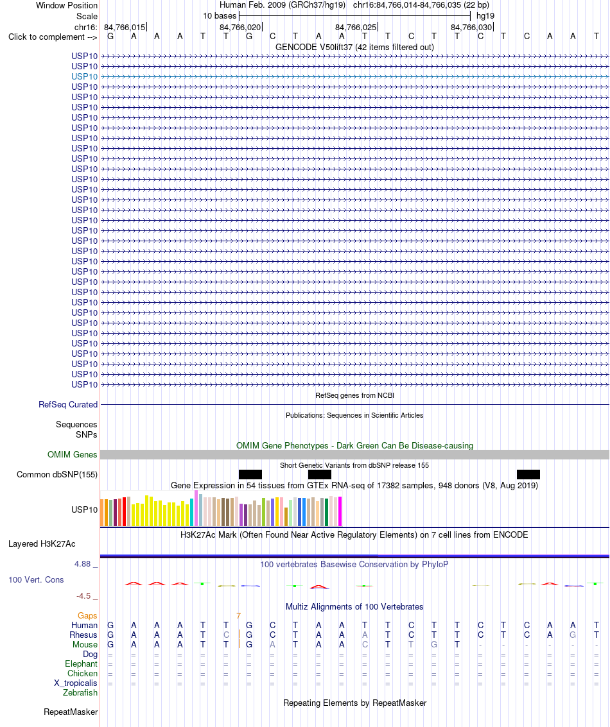
Task: Select the Human alignment row label
Action: coord(84,625)
